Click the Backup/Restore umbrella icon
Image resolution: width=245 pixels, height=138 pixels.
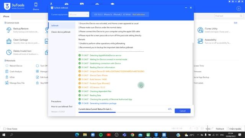click(x=9, y=30)
